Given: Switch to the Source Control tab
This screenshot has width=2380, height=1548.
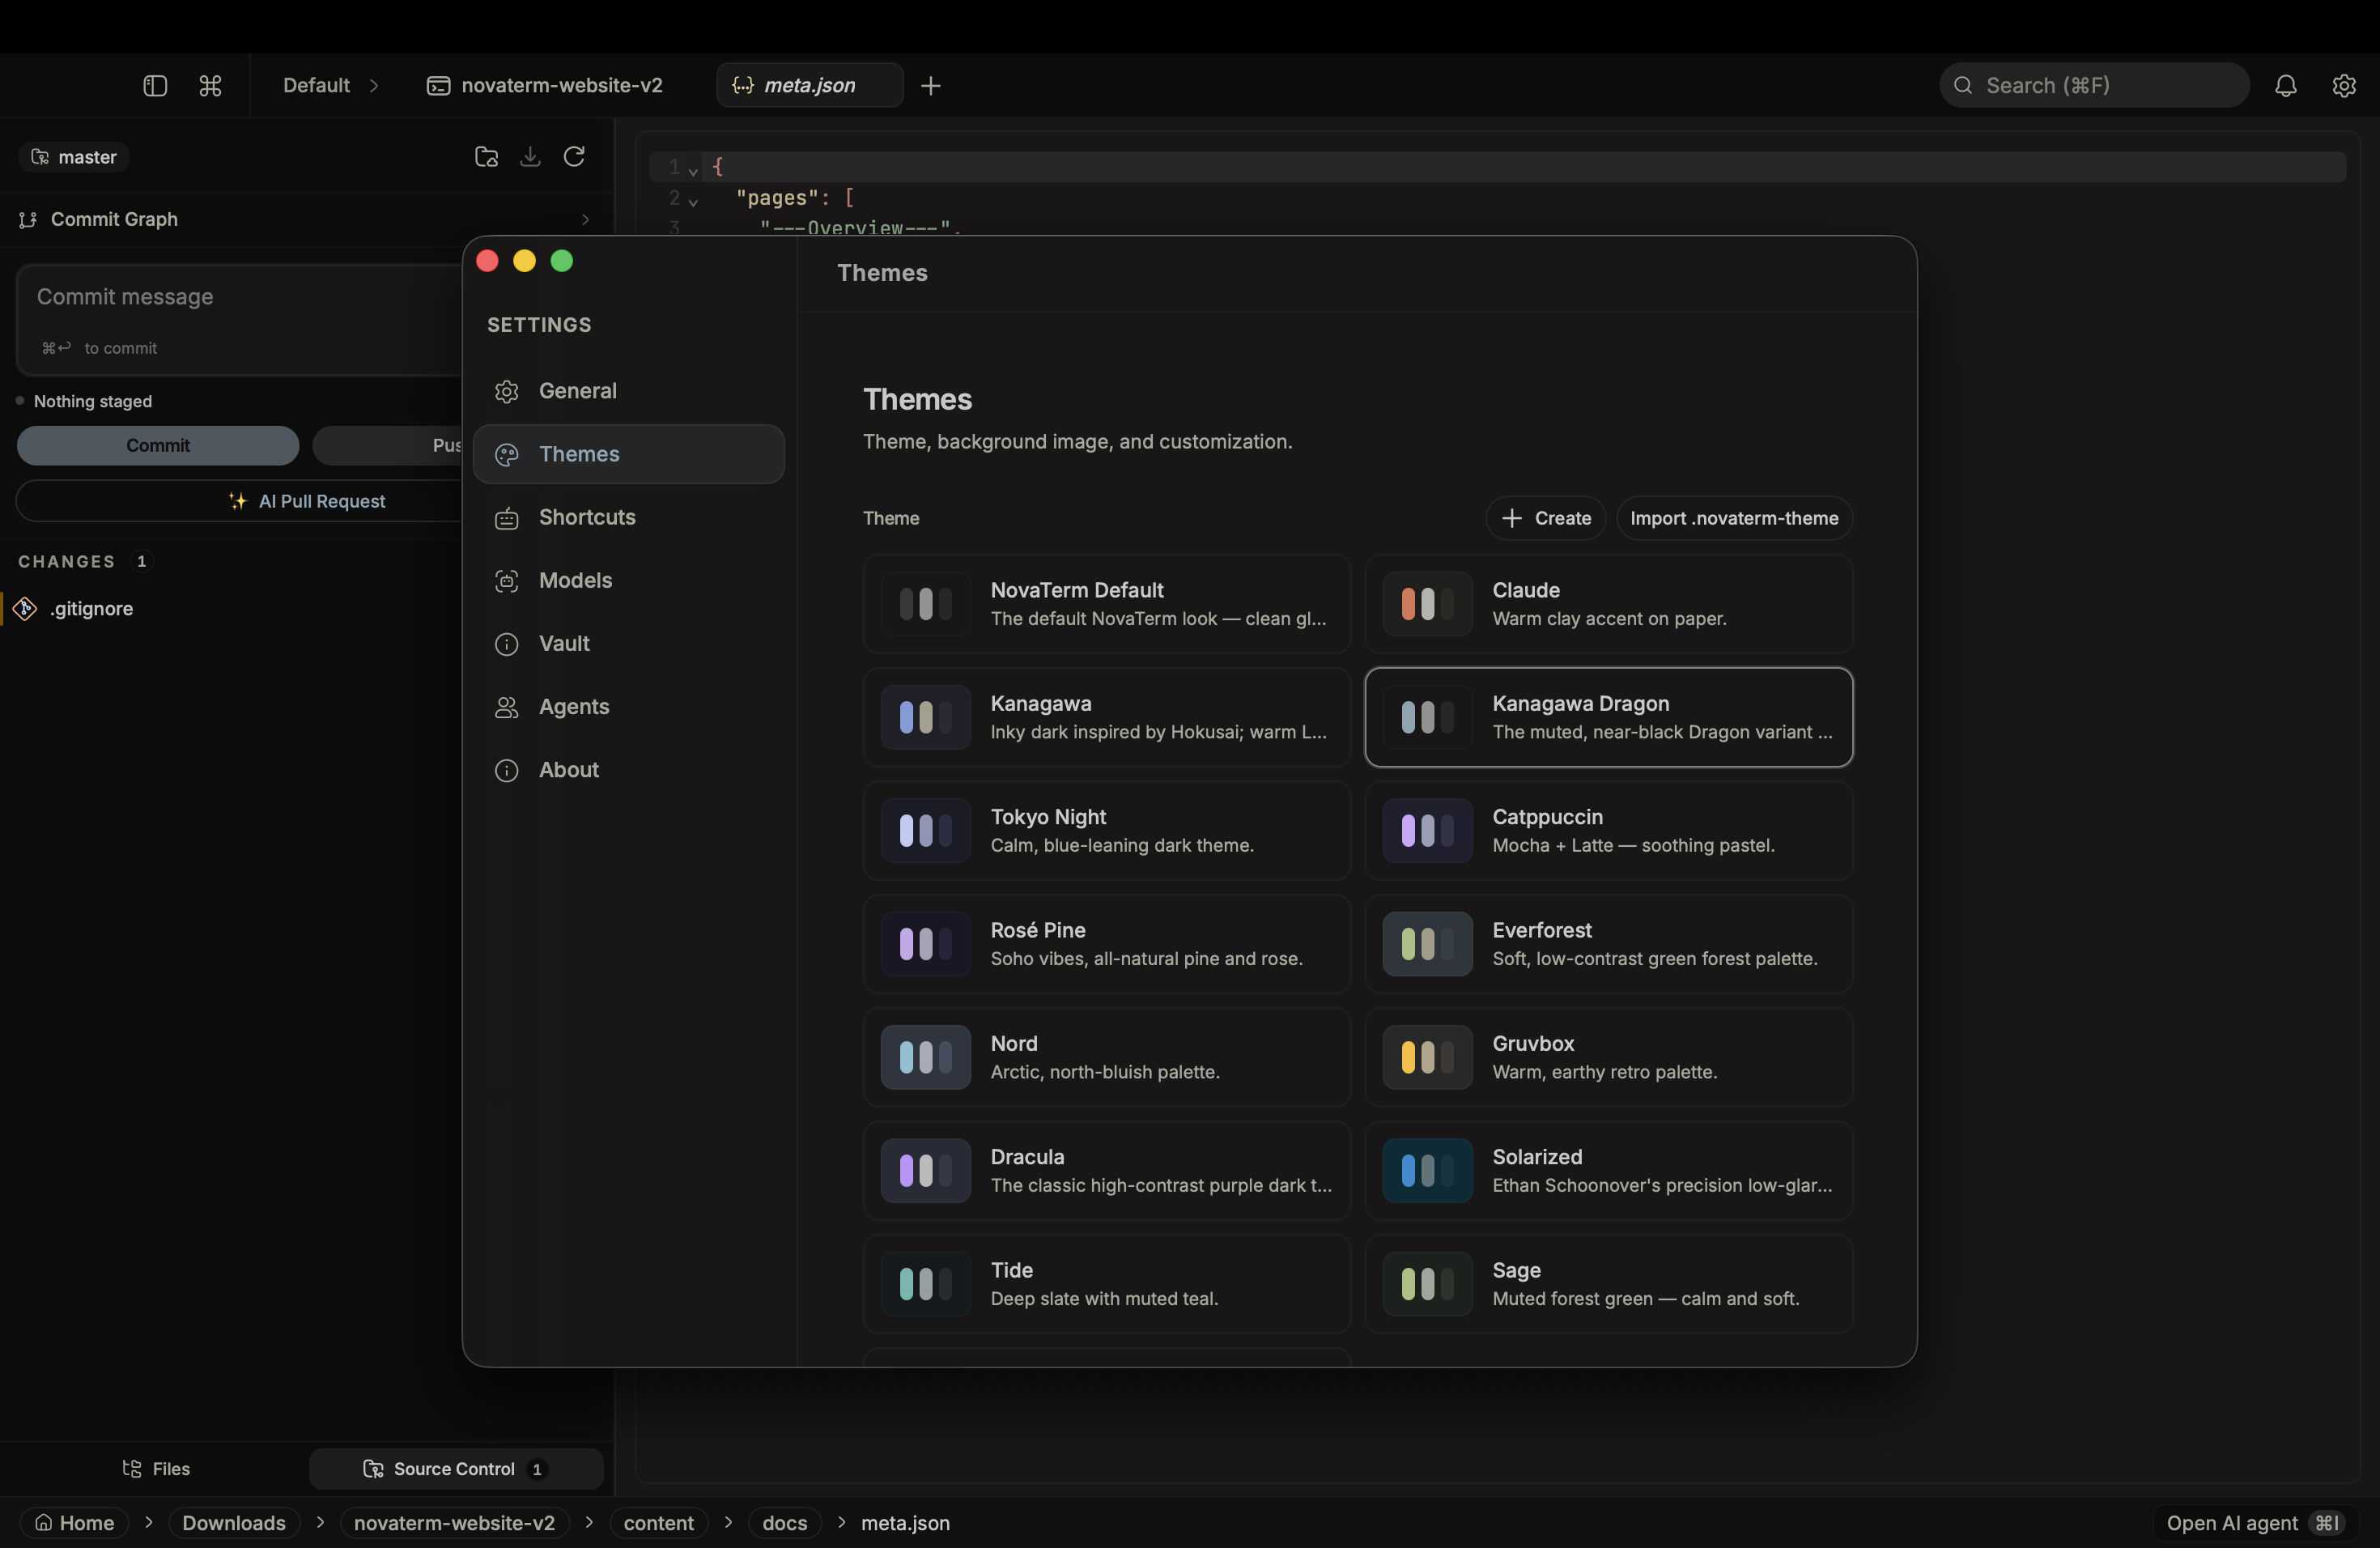Looking at the screenshot, I should tap(456, 1468).
